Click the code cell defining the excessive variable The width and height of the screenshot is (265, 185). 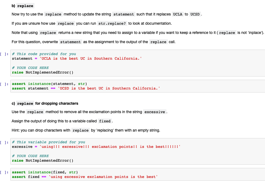[x=136, y=151]
